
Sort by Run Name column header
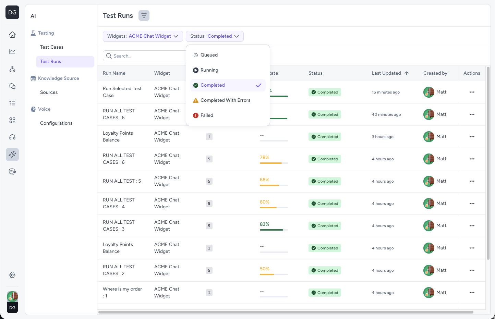pyautogui.click(x=114, y=73)
